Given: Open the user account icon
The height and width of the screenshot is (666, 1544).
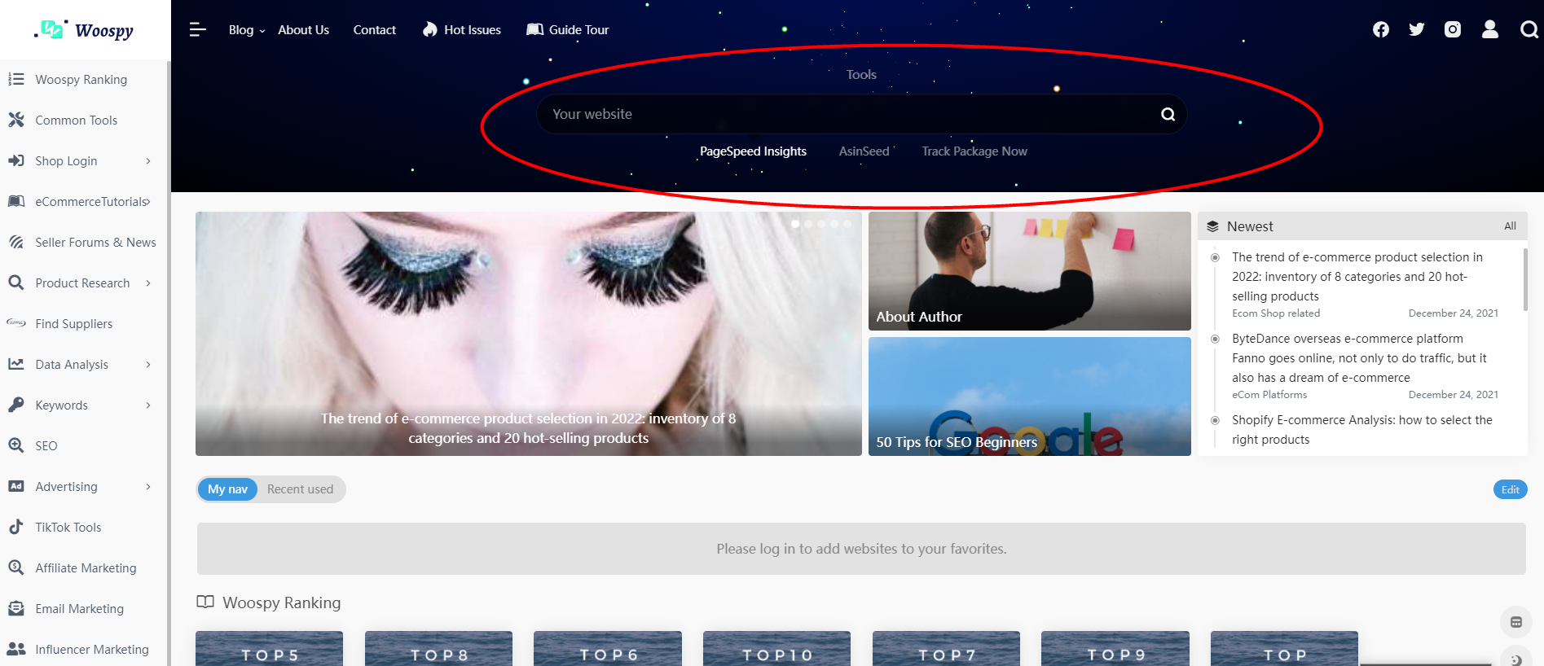Looking at the screenshot, I should pos(1490,29).
